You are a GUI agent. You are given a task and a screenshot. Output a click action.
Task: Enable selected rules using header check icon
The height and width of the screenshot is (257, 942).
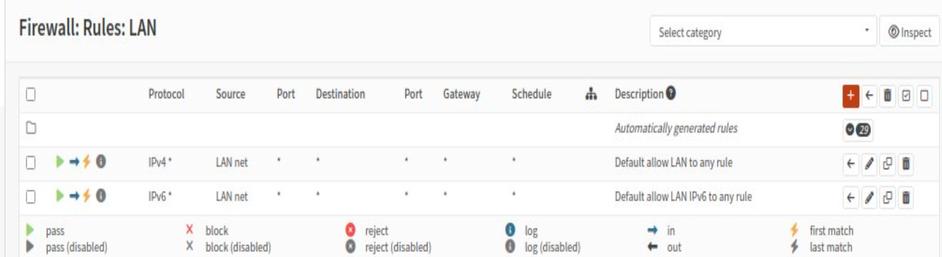pyautogui.click(x=906, y=95)
